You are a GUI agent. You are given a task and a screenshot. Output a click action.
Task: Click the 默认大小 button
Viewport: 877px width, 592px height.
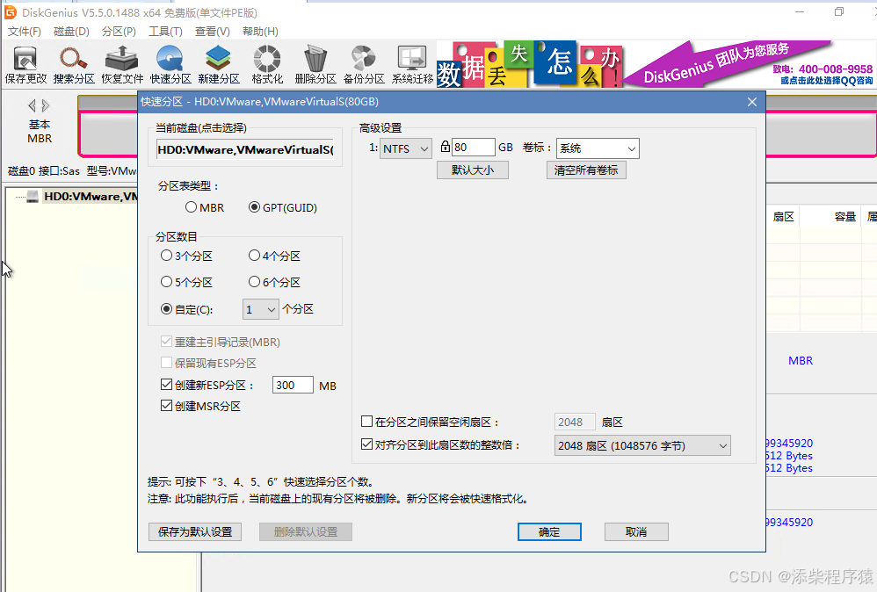(473, 170)
